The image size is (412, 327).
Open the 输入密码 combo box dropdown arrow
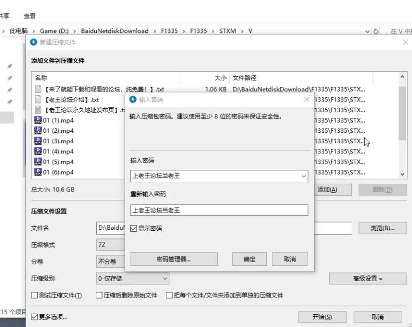[304, 176]
